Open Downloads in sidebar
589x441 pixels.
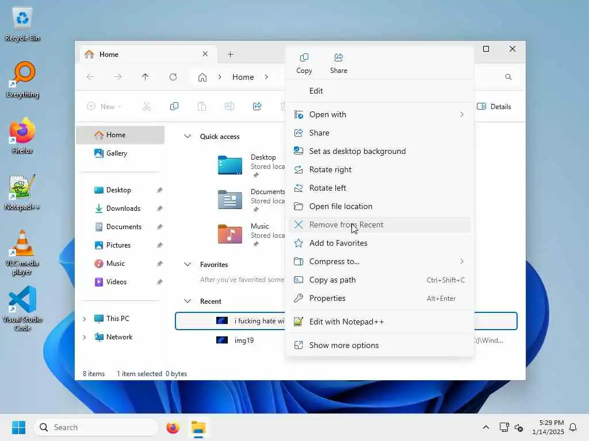point(120,208)
